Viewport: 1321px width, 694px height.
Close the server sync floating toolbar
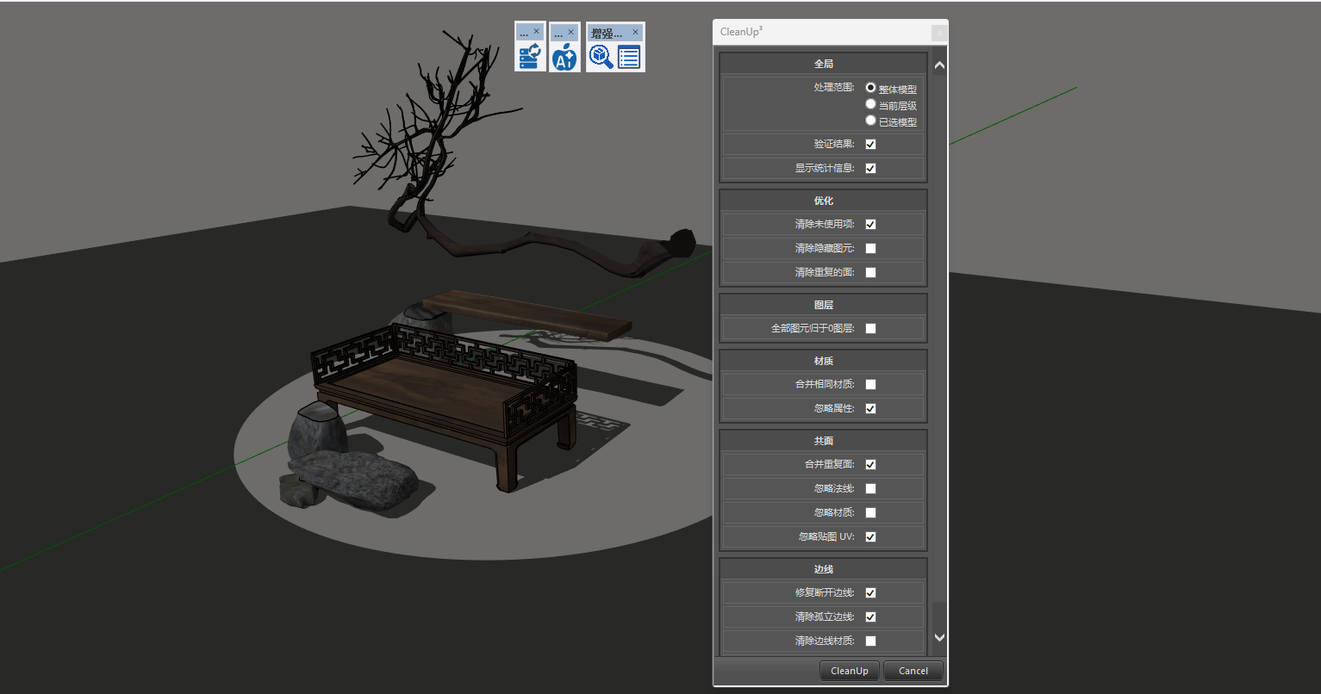coord(536,32)
